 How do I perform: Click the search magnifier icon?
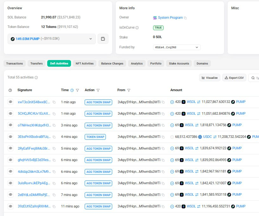253,78
